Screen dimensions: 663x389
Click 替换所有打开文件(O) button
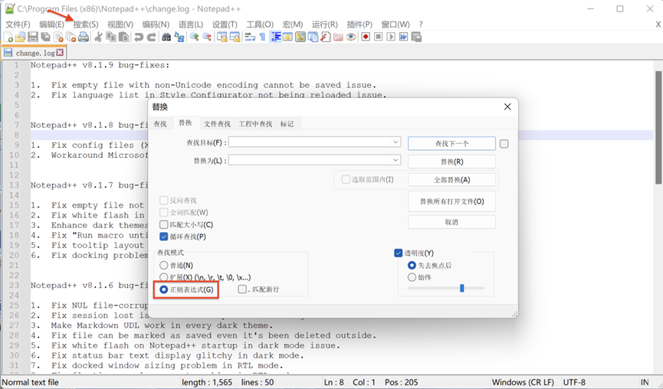451,201
